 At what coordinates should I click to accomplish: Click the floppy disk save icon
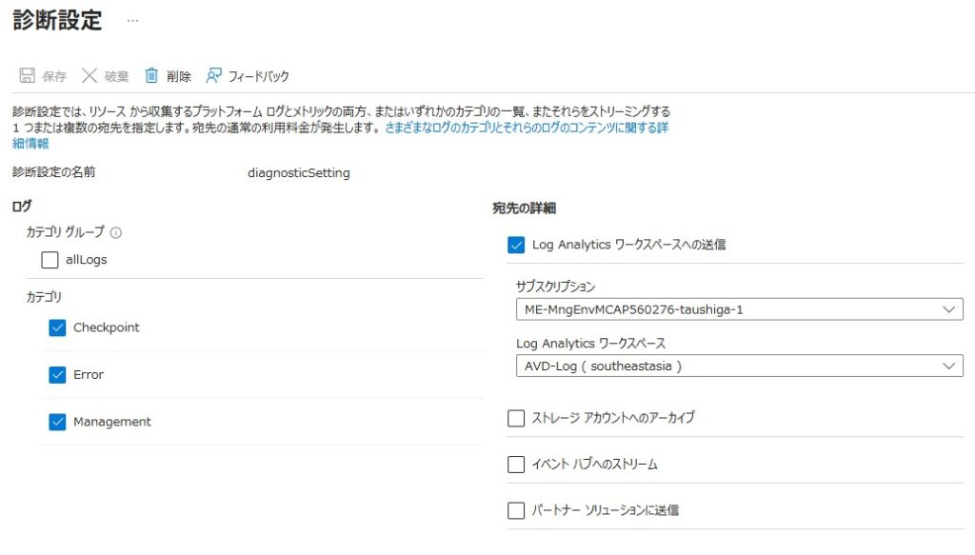(x=27, y=76)
